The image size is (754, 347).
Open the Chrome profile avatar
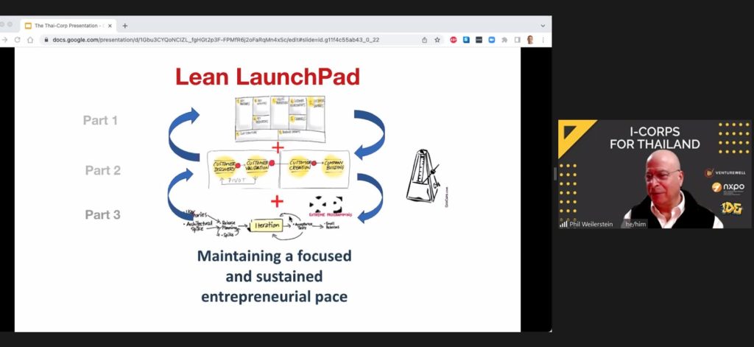point(529,40)
